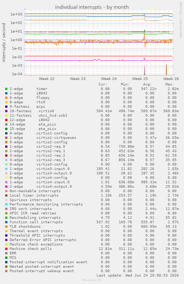Screen dimensions: 184x284
Task: Click the Avg column header
Action: click(147, 84)
